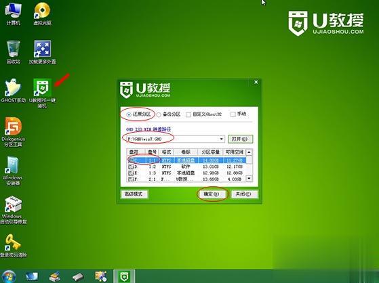Enable the 自定义Ghost32 checkbox

click(x=188, y=114)
